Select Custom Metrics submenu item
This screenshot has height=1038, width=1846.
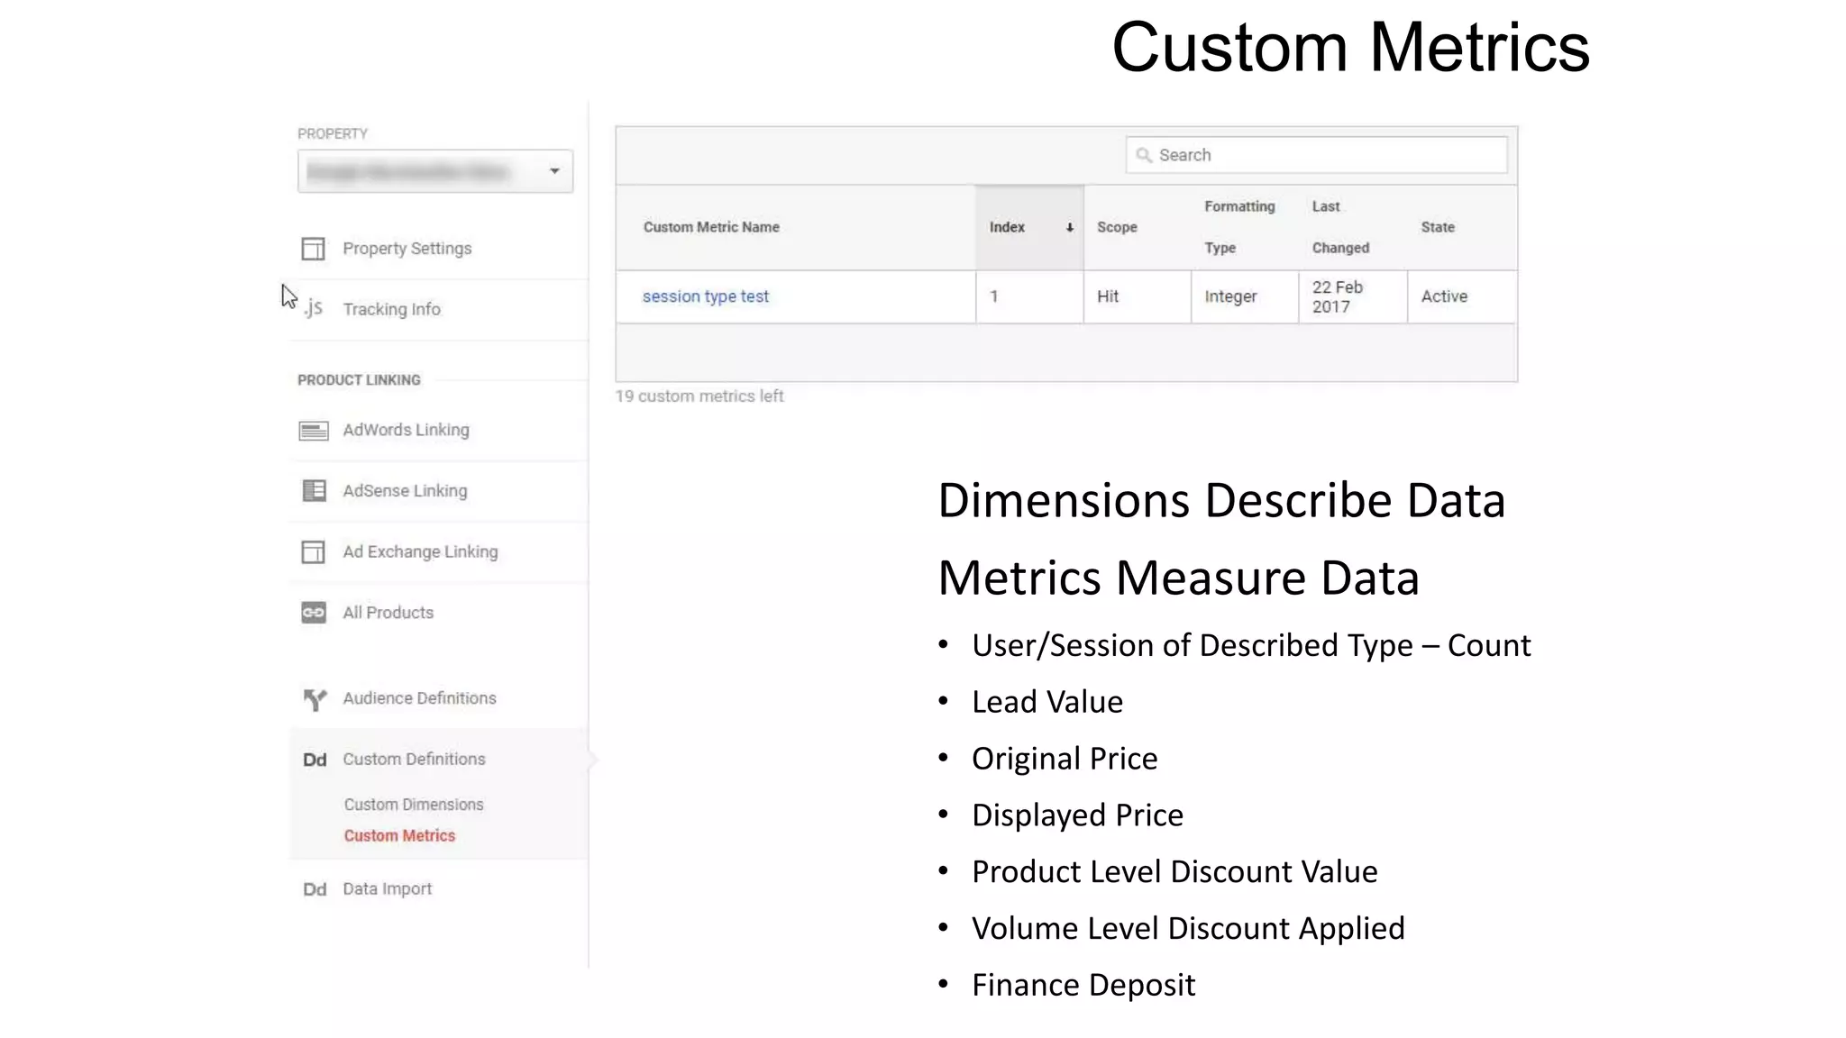[399, 836]
